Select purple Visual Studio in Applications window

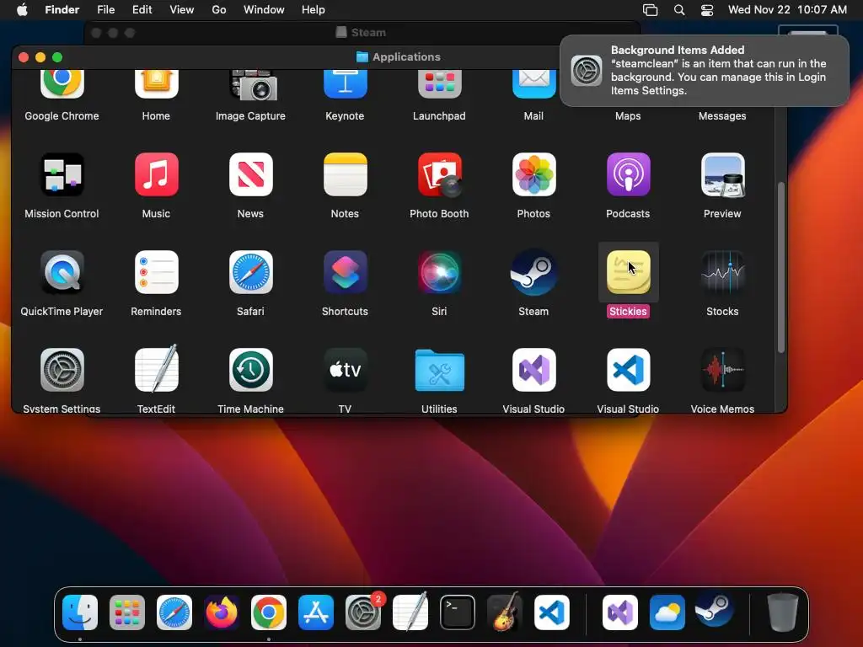[x=533, y=370]
